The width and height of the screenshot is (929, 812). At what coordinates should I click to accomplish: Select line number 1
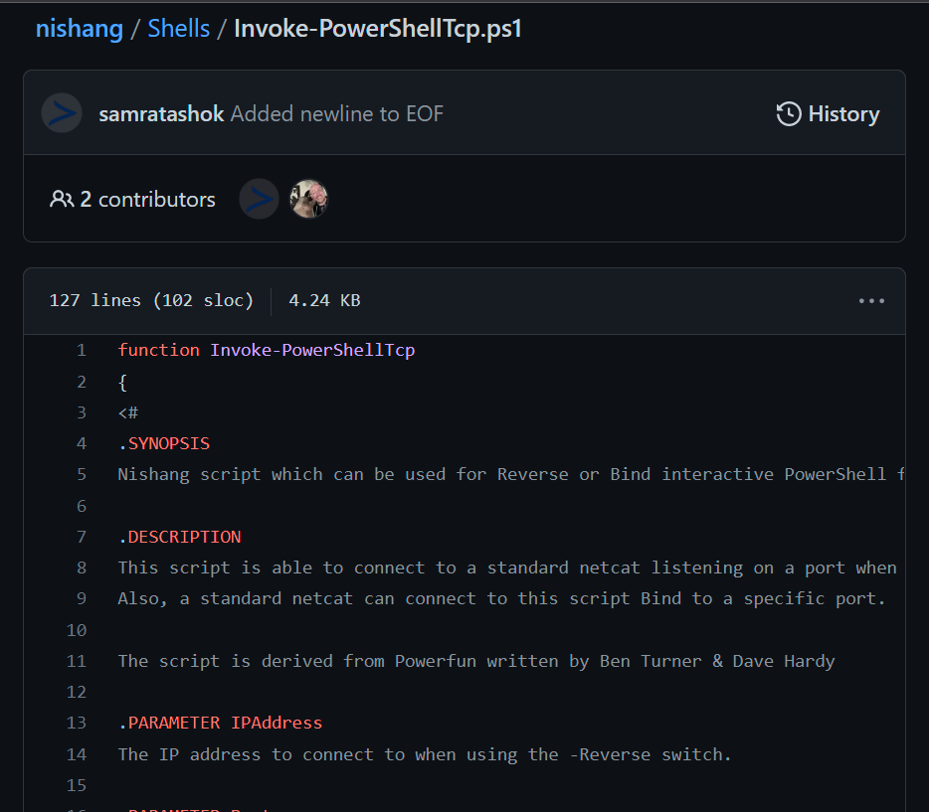[82, 350]
